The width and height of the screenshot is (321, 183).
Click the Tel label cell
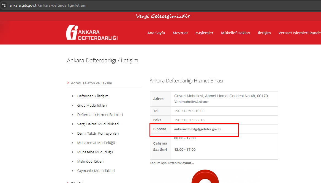point(160,111)
